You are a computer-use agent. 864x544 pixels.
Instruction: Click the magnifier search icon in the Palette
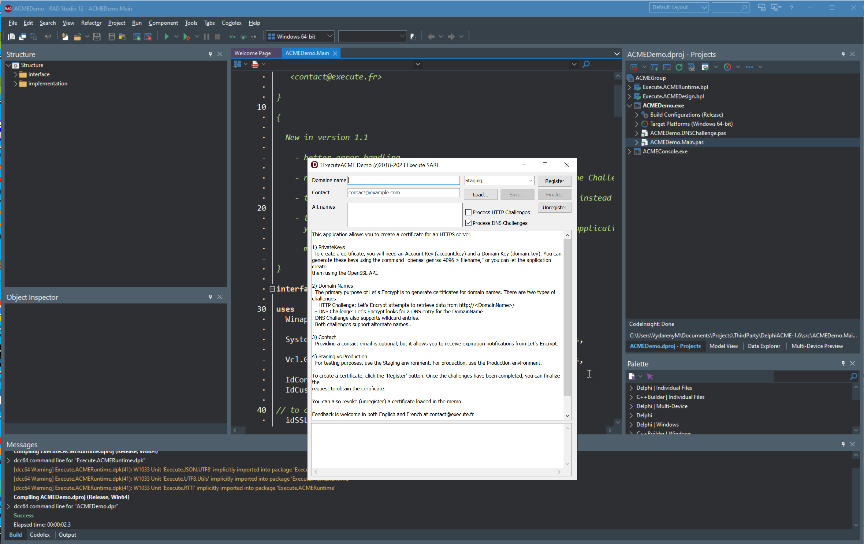point(853,376)
